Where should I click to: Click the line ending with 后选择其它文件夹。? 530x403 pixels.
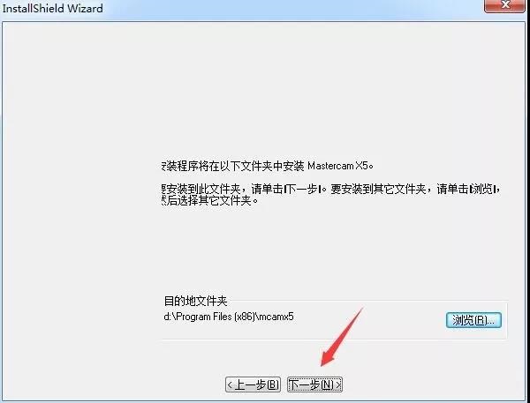click(209, 201)
